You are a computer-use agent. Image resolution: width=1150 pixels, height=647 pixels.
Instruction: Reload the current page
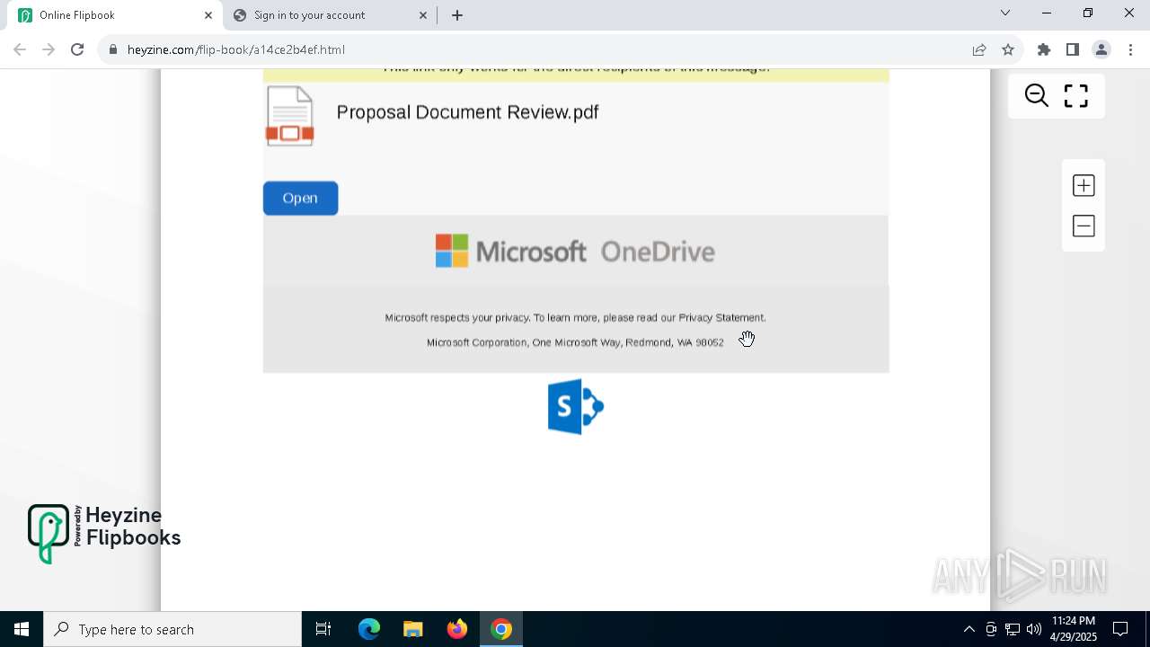pos(77,49)
